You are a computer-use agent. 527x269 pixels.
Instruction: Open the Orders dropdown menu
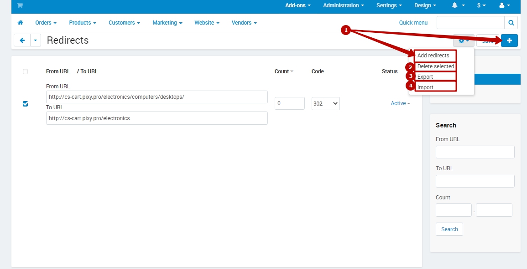(x=46, y=23)
